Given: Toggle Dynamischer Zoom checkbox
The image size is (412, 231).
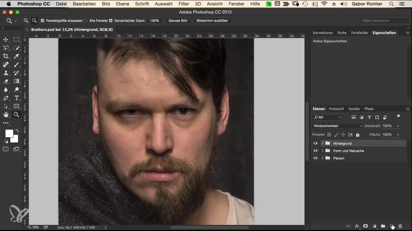Looking at the screenshot, I should tap(111, 21).
